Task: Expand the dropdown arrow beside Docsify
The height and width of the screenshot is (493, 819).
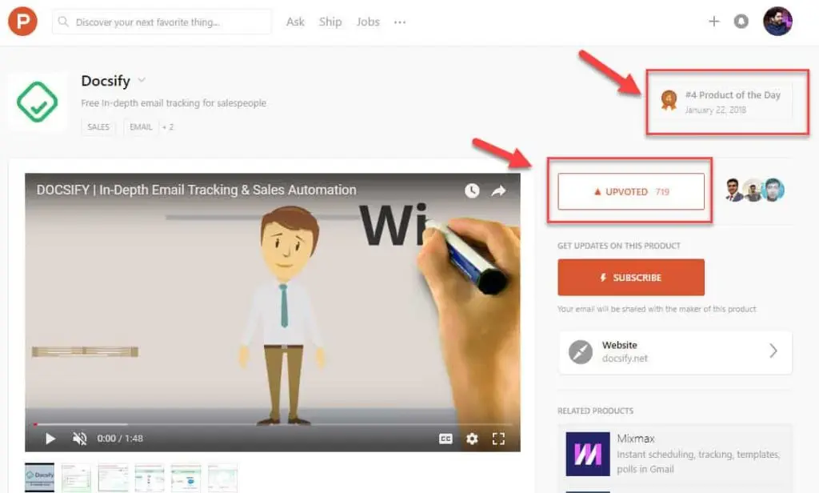Action: click(x=142, y=81)
